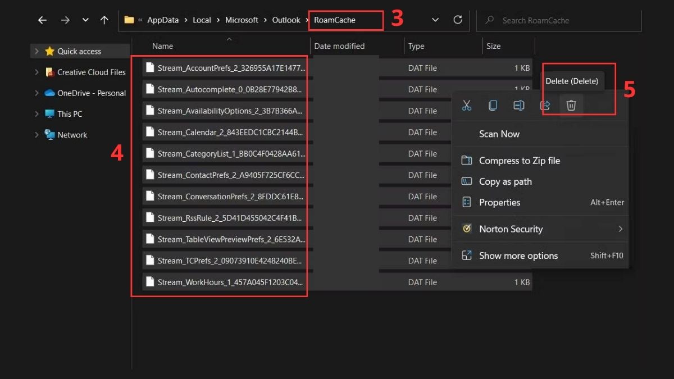
Task: Click Copy as path
Action: 504,181
